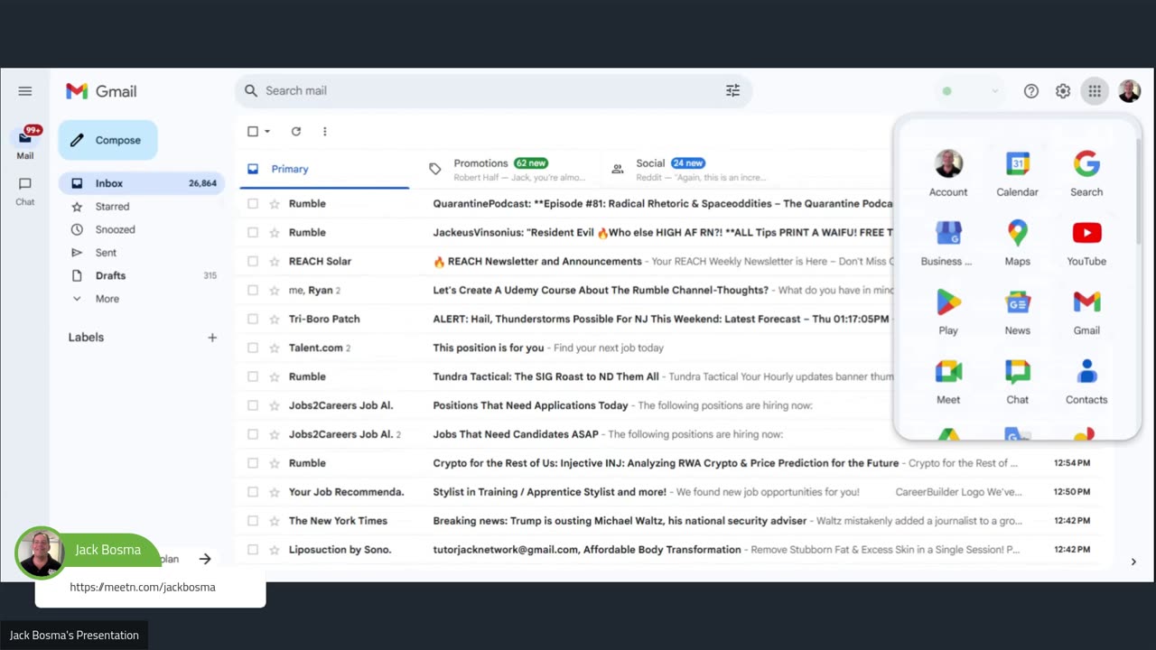
Task: Click in the Search mail field
Action: [x=492, y=90]
